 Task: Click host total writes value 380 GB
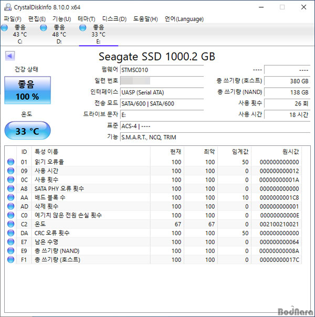(x=287, y=81)
